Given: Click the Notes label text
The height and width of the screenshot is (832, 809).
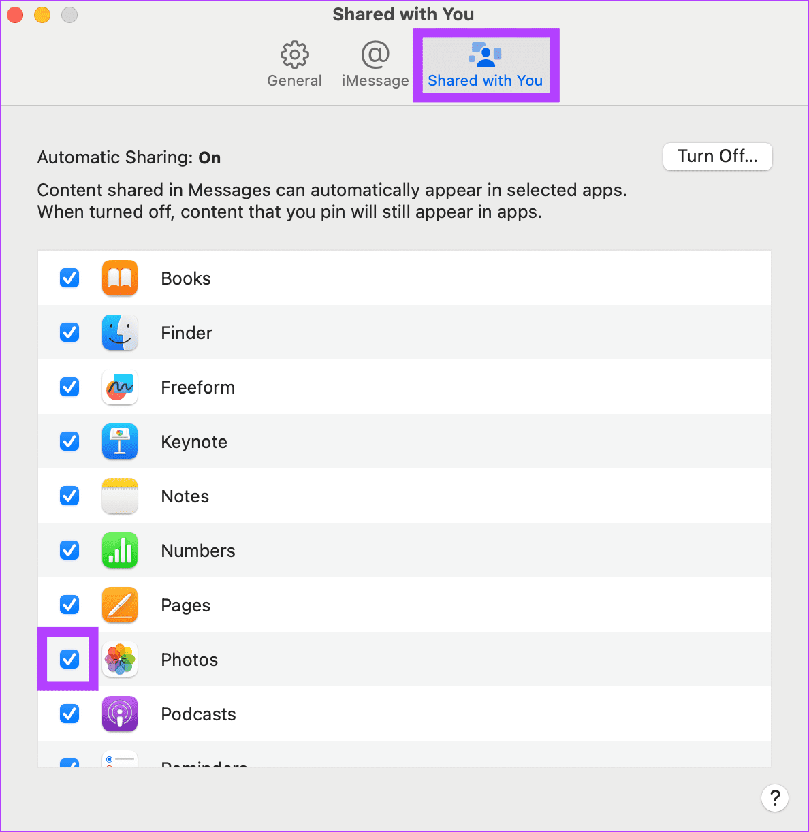Looking at the screenshot, I should point(185,496).
